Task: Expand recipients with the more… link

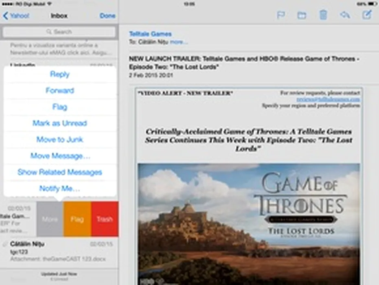Action: coord(179,42)
